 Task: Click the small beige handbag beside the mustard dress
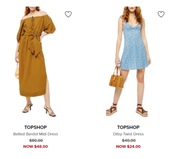17,72
